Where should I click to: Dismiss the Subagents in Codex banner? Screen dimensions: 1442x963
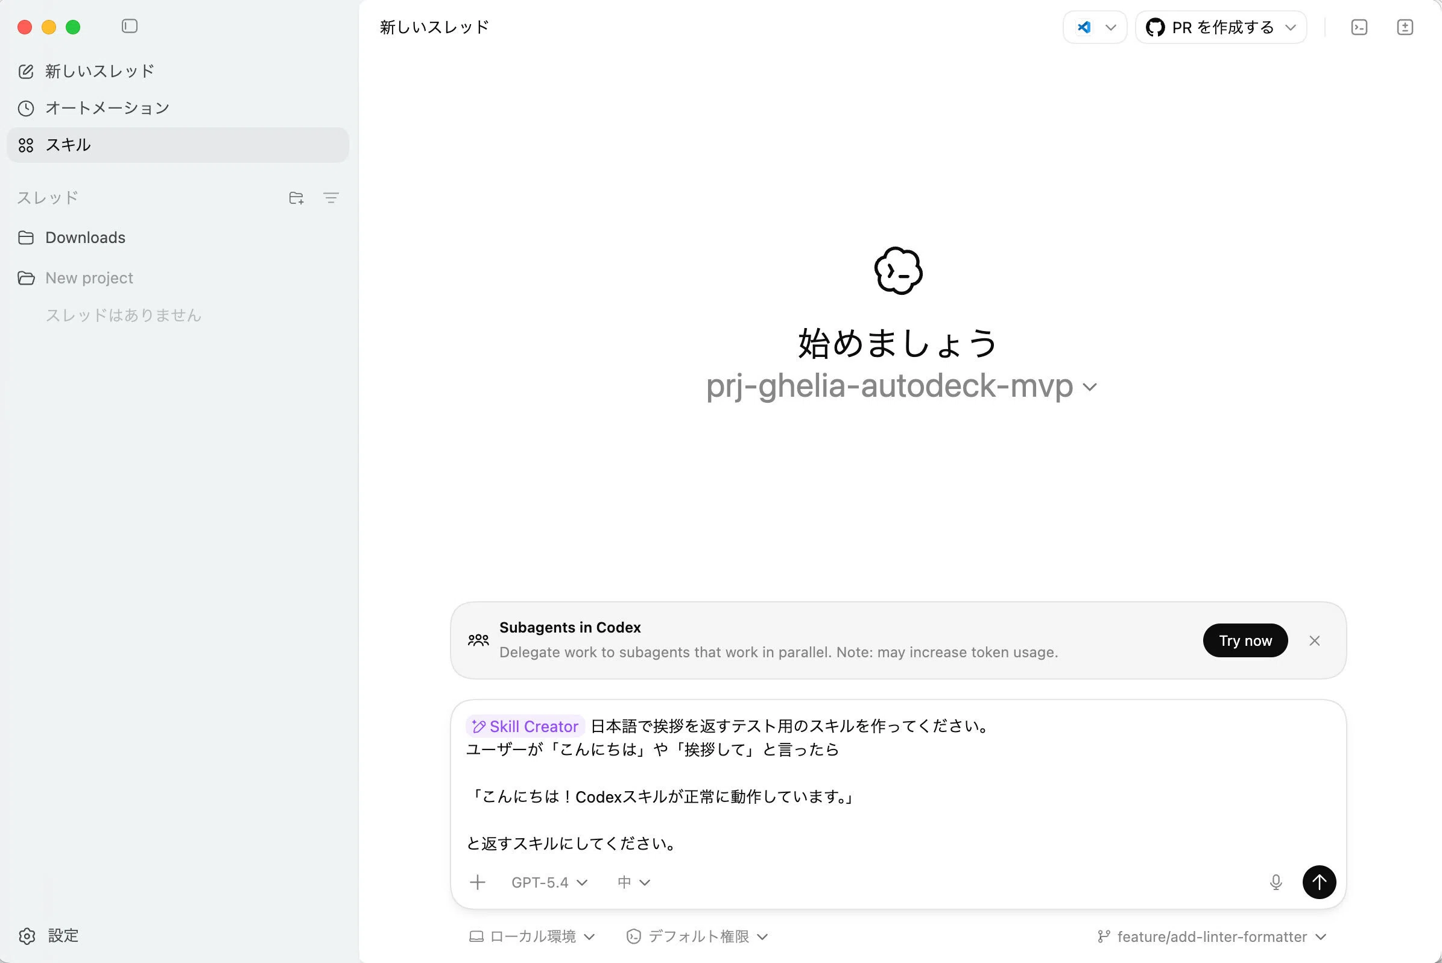[x=1314, y=640]
